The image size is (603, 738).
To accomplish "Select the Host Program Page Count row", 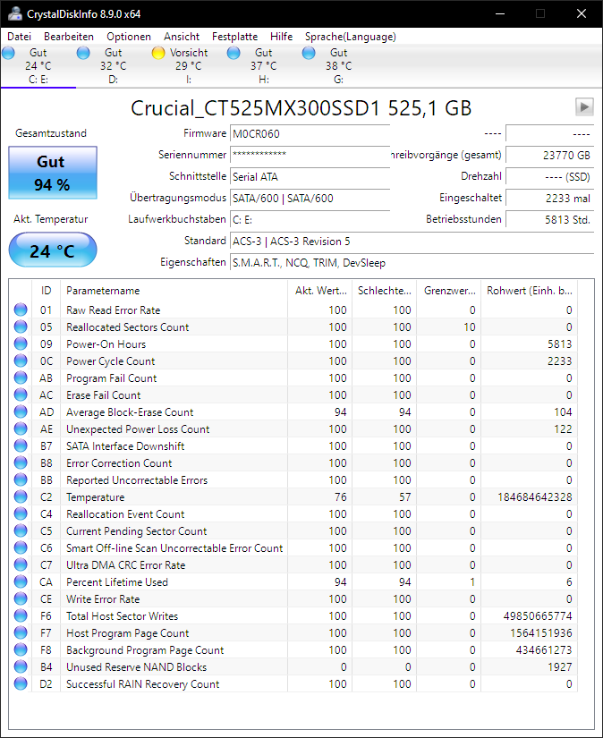I will click(x=293, y=632).
